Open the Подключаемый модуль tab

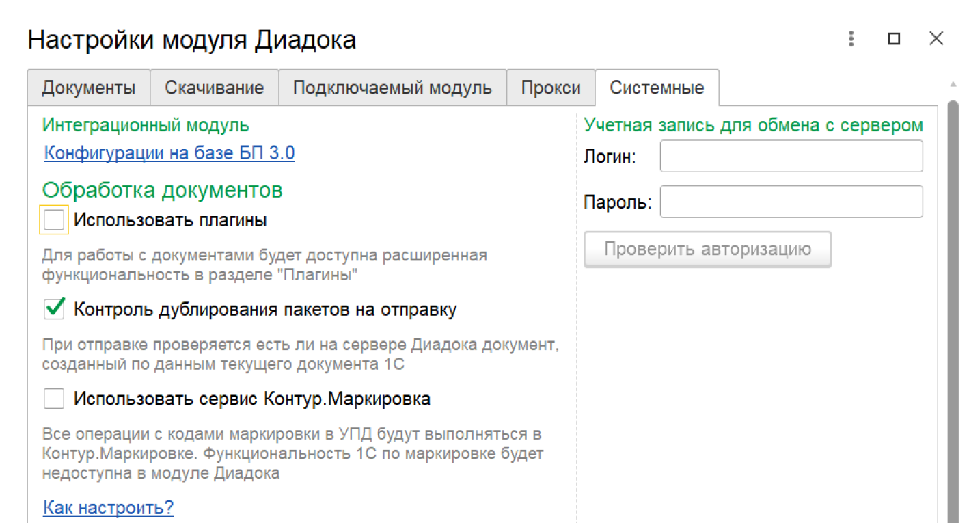tap(392, 88)
